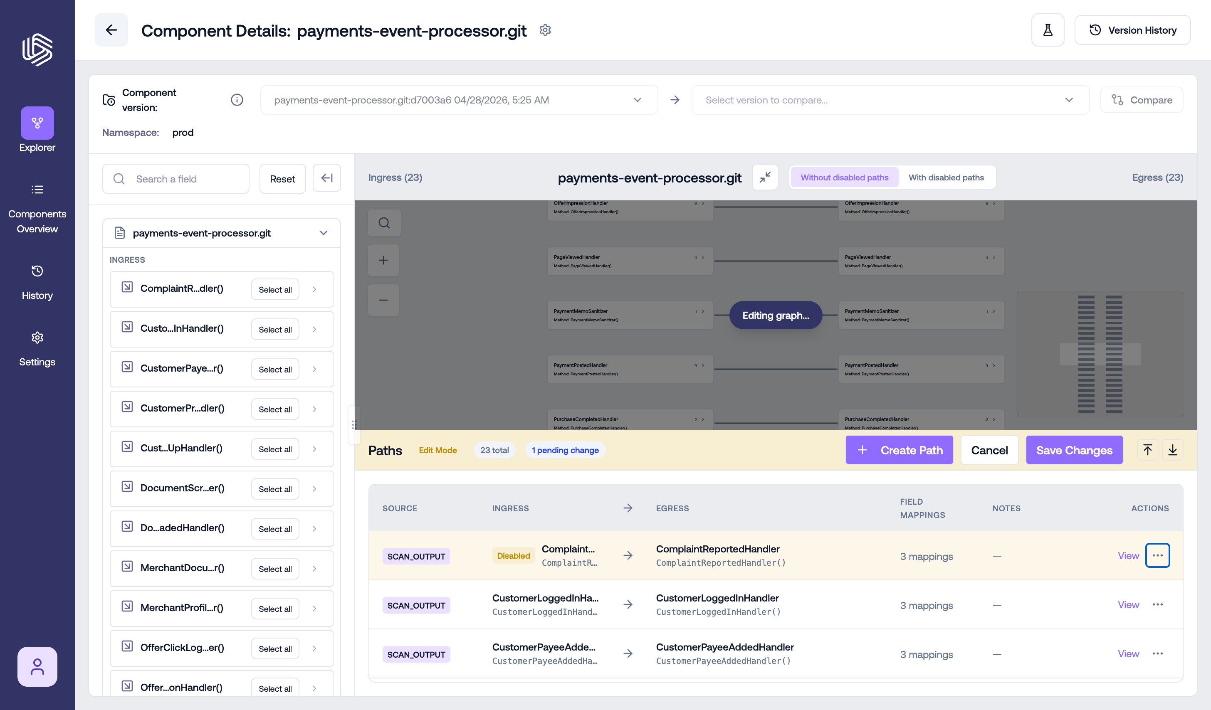Click the Ingress (23) label
Image resolution: width=1211 pixels, height=710 pixels.
click(395, 177)
